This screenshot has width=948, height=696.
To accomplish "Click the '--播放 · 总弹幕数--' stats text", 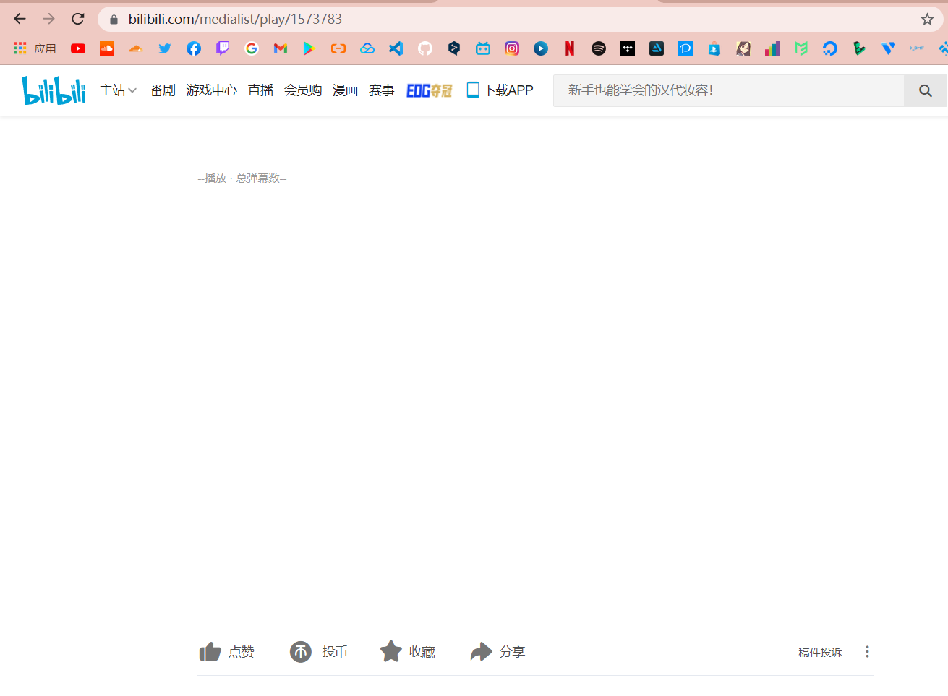I will (x=242, y=179).
